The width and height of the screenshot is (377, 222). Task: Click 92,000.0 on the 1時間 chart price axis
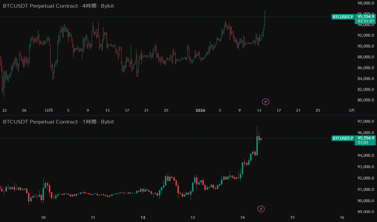coord(366,178)
